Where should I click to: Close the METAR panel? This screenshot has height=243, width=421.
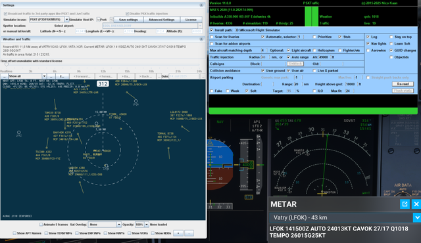[416, 204]
